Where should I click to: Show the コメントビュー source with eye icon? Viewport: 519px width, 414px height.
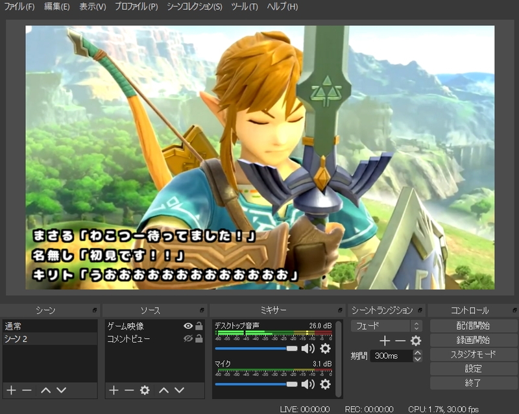click(x=188, y=339)
